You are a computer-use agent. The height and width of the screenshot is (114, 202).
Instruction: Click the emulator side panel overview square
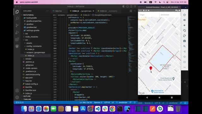[184, 62]
